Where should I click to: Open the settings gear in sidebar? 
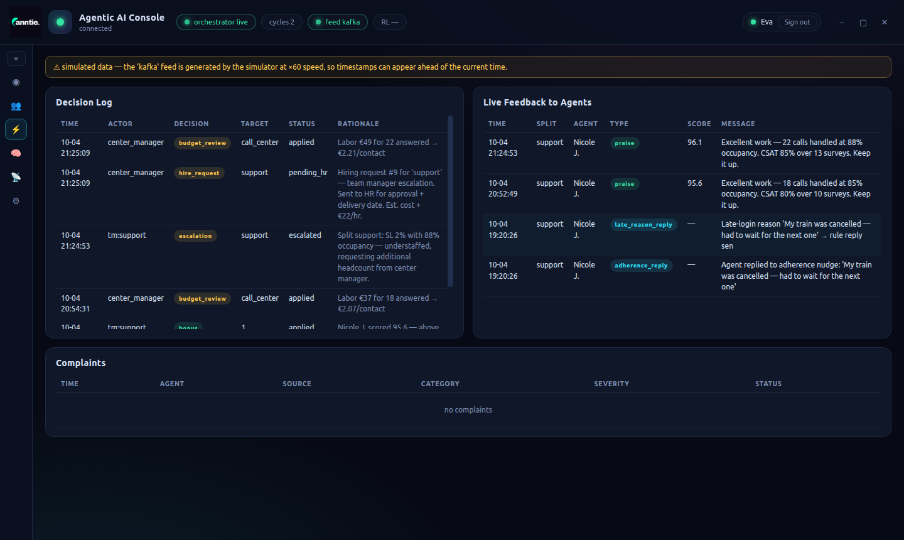(x=16, y=201)
